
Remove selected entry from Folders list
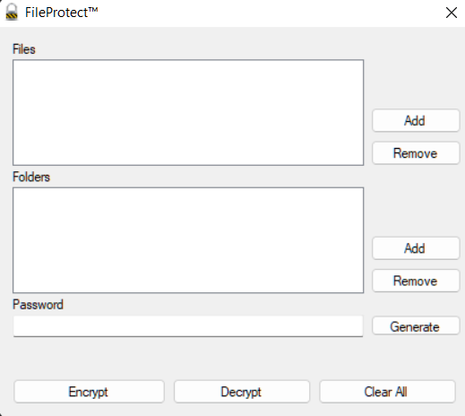[x=416, y=281]
